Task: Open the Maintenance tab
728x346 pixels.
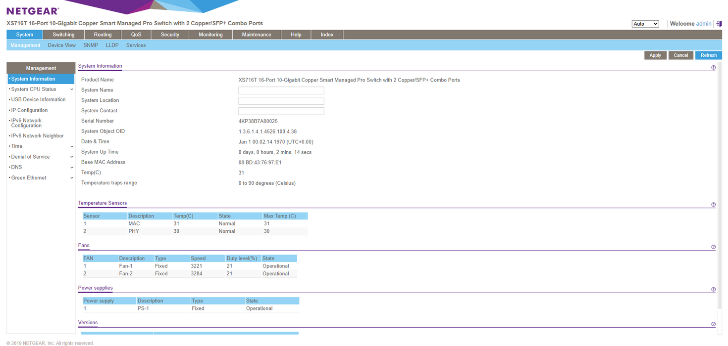Action: [257, 35]
